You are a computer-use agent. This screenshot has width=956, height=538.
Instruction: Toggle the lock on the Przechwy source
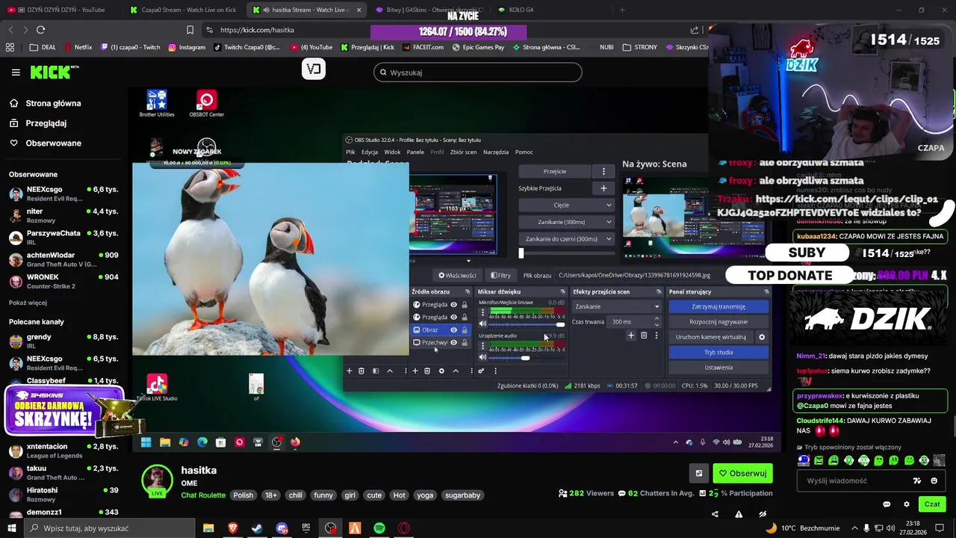point(464,342)
